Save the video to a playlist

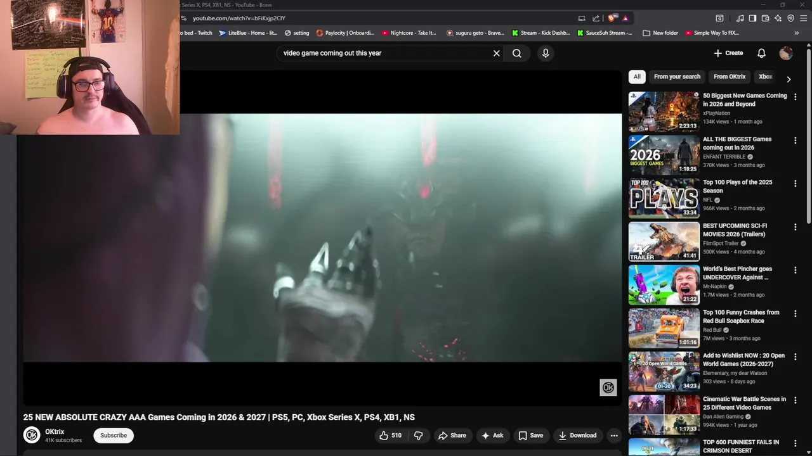tap(531, 435)
